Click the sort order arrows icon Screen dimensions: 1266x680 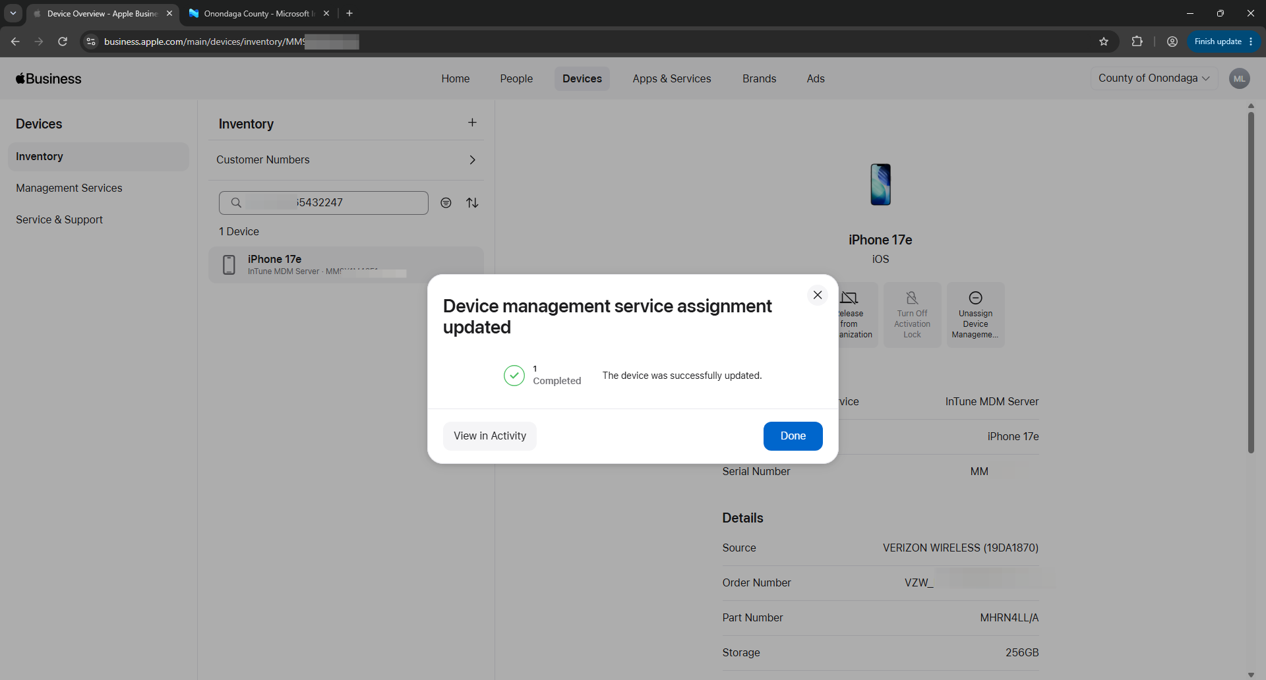[x=472, y=203]
